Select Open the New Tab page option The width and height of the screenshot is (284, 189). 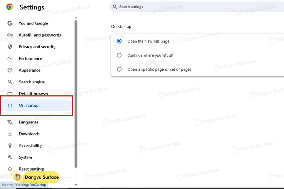(119, 41)
